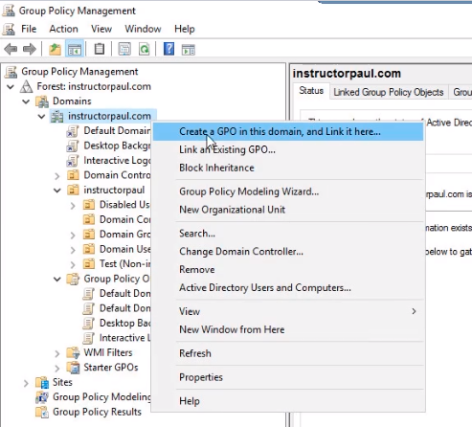Click the Export List toolbar icon

click(x=124, y=50)
